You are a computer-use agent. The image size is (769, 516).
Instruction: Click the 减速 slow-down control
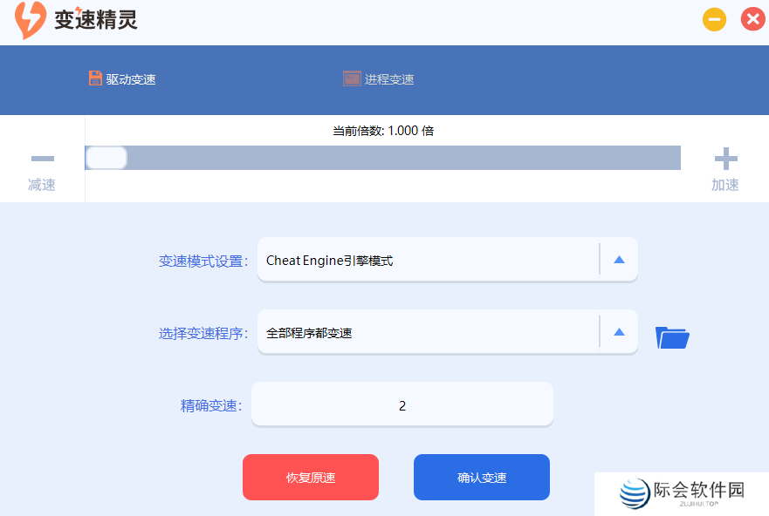42,184
